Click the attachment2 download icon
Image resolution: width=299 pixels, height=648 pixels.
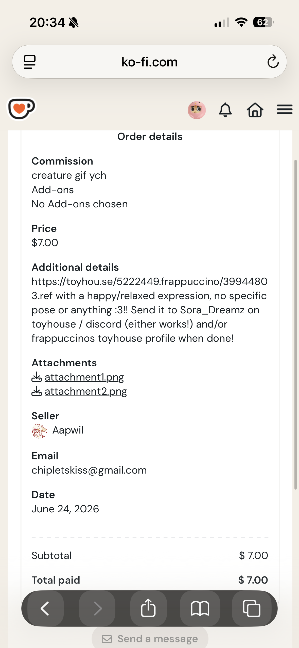click(x=37, y=391)
